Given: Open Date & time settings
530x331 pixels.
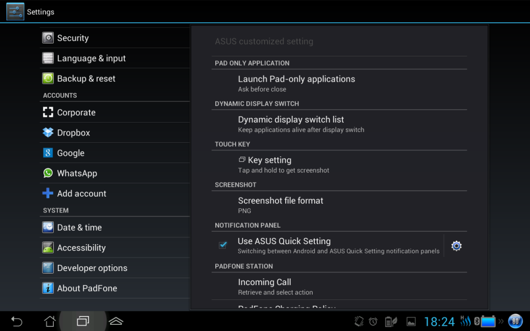Looking at the screenshot, I should point(114,228).
